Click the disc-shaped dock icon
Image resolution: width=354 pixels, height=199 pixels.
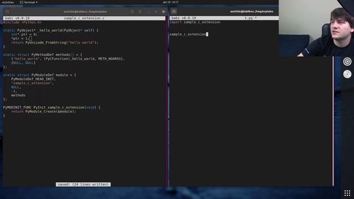(x=347, y=74)
